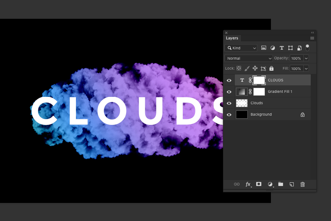Viewport: 331px width, 221px height.
Task: Select Clouds layer thumbnail
Action: coord(242,103)
